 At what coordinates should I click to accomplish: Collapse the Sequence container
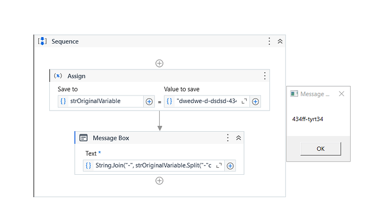[280, 41]
